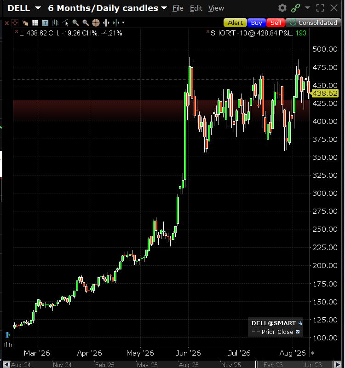Click the L: 438.62 CH: -19.26 quote text
The height and width of the screenshot is (368, 345).
pos(71,33)
